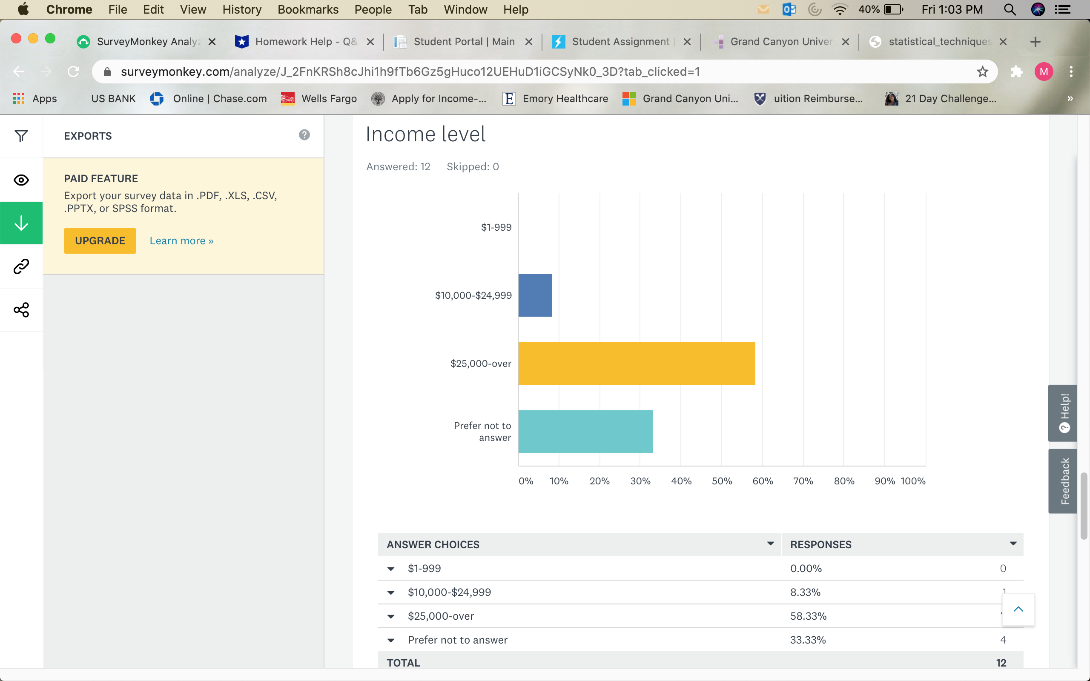Viewport: 1090px width, 681px height.
Task: Switch to the SurveyMonkey Analyze tab
Action: pyautogui.click(x=147, y=42)
